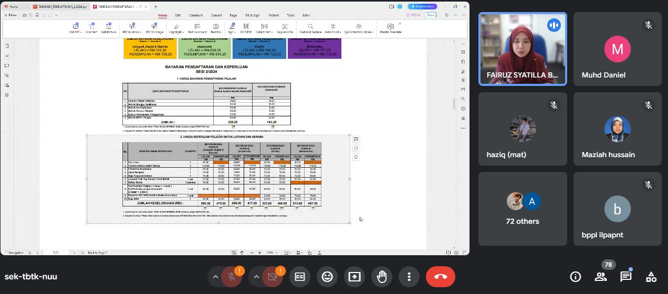The width and height of the screenshot is (668, 294).
Task: Turn on closed captions in the meeting
Action: coord(300,277)
